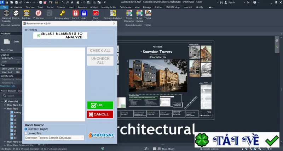Screen dimensions: 283x151
Task: Start the ID Stamper tool
Action: point(38,15)
